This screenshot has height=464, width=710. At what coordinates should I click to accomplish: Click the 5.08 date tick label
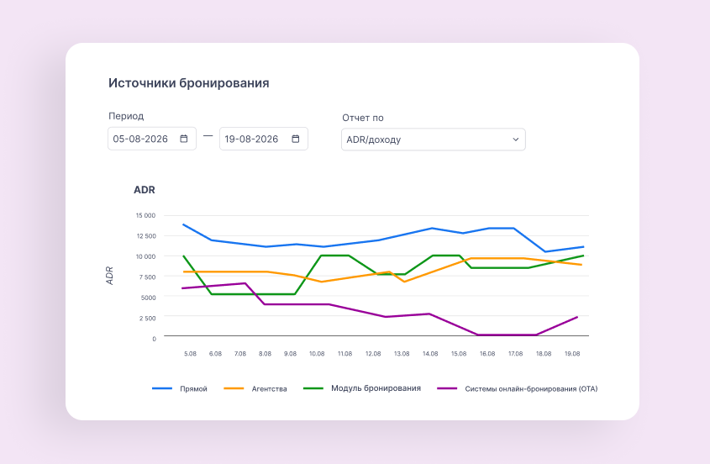[190, 353]
